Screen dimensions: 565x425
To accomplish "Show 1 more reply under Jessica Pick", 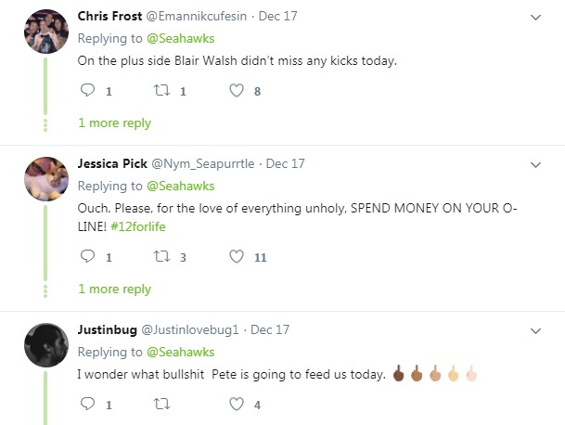I will pos(114,289).
